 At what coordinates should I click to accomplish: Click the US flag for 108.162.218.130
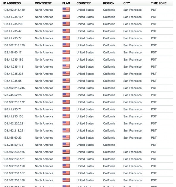point(66,10)
